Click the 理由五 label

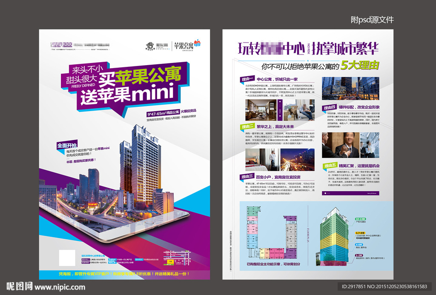tap(330, 166)
